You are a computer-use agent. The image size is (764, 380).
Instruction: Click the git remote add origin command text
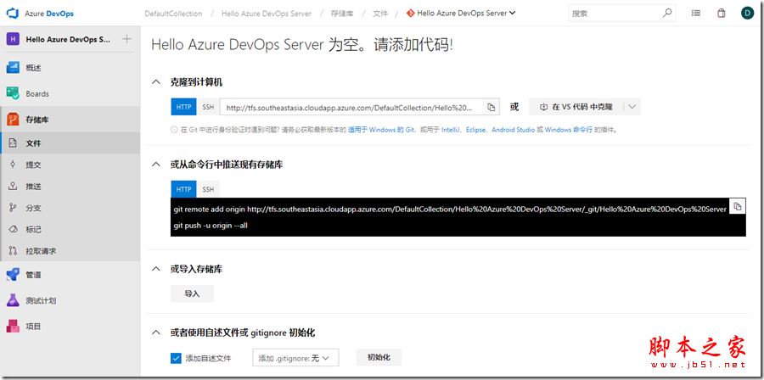pos(450,210)
